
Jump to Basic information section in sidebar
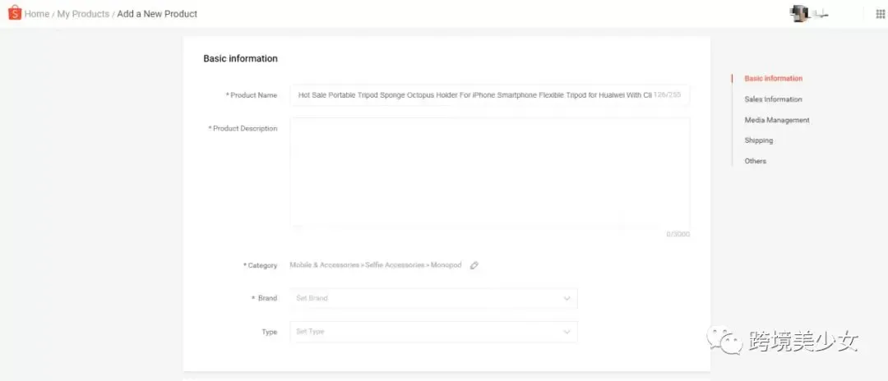(774, 79)
